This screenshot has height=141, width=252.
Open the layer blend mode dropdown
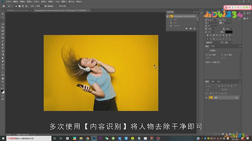(212, 90)
